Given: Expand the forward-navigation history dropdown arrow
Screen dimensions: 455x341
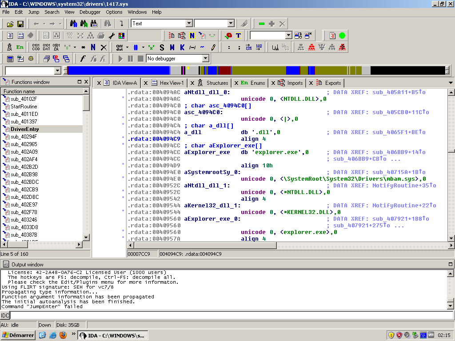Looking at the screenshot, I should (x=60, y=23).
